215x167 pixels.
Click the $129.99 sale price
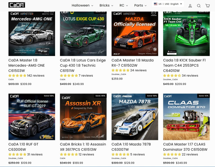click(x=129, y=163)
